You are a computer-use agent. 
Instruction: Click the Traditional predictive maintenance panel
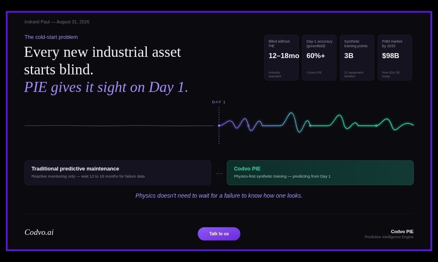pyautogui.click(x=118, y=173)
